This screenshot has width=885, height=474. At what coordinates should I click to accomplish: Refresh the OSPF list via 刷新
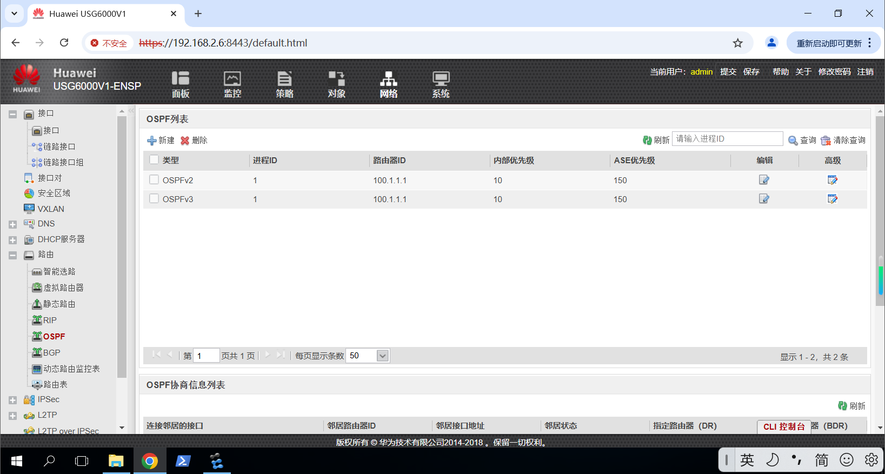(x=656, y=140)
